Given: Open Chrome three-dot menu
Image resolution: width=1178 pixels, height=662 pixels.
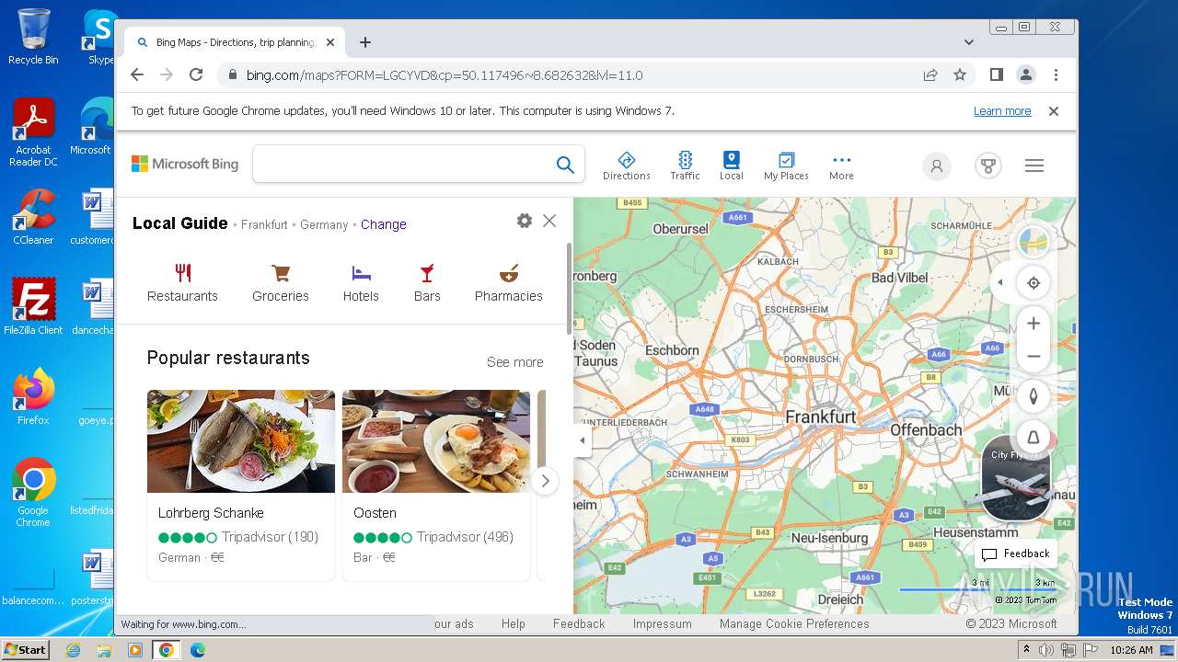Looking at the screenshot, I should pos(1056,75).
